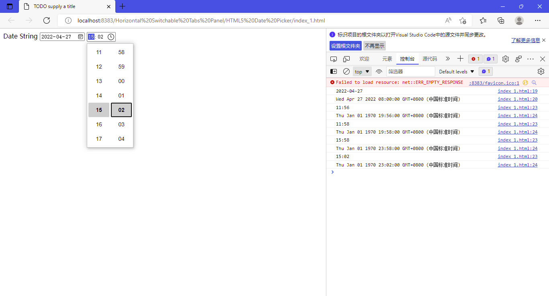Select hour 13 in the time dropdown
549x296 pixels.
[98, 81]
